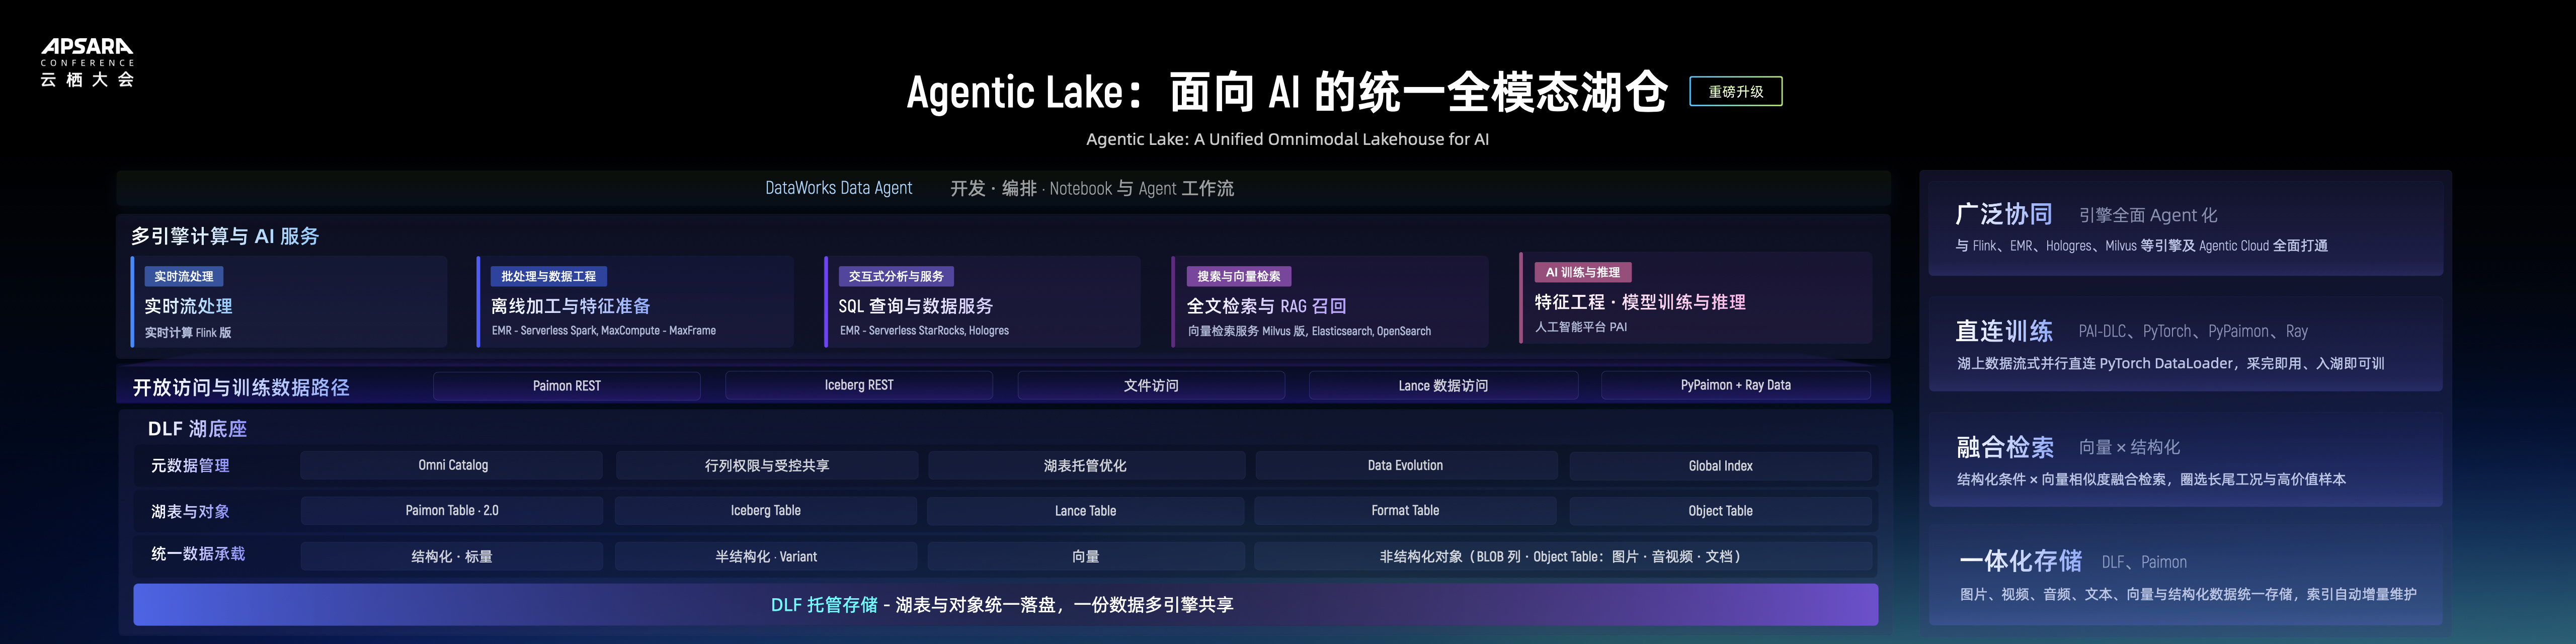Click the line mentioning Agentic Cloud 全面打通
The height and width of the screenshot is (644, 2576).
click(x=2141, y=246)
